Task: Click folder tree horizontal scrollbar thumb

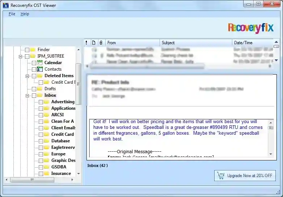Action: pyautogui.click(x=32, y=180)
